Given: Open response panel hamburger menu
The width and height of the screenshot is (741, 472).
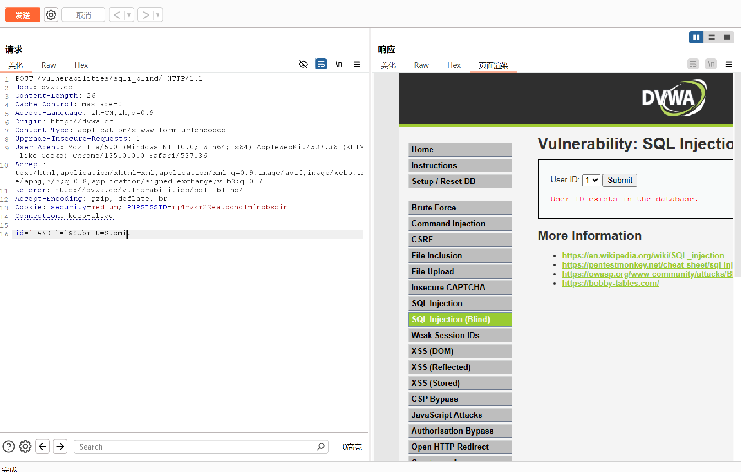Looking at the screenshot, I should pos(729,64).
